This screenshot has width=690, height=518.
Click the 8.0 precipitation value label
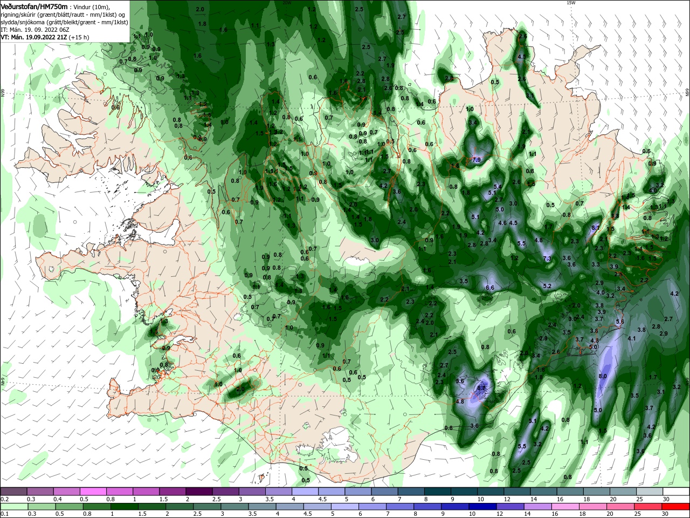603,376
